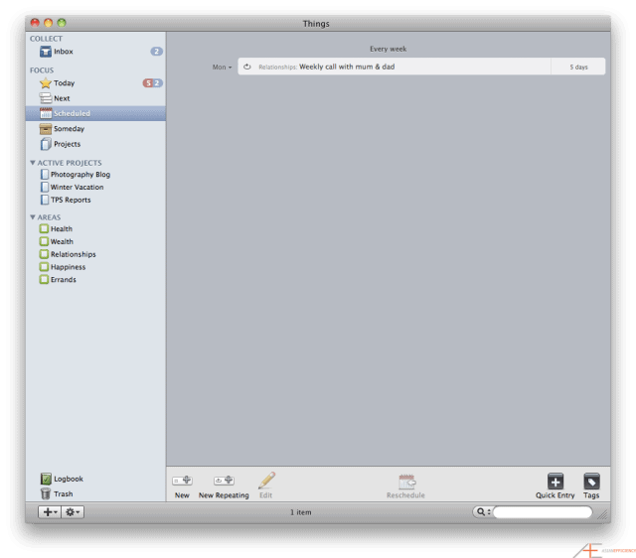636x558 pixels.
Task: Open the Inbox tray icon
Action: pos(46,52)
